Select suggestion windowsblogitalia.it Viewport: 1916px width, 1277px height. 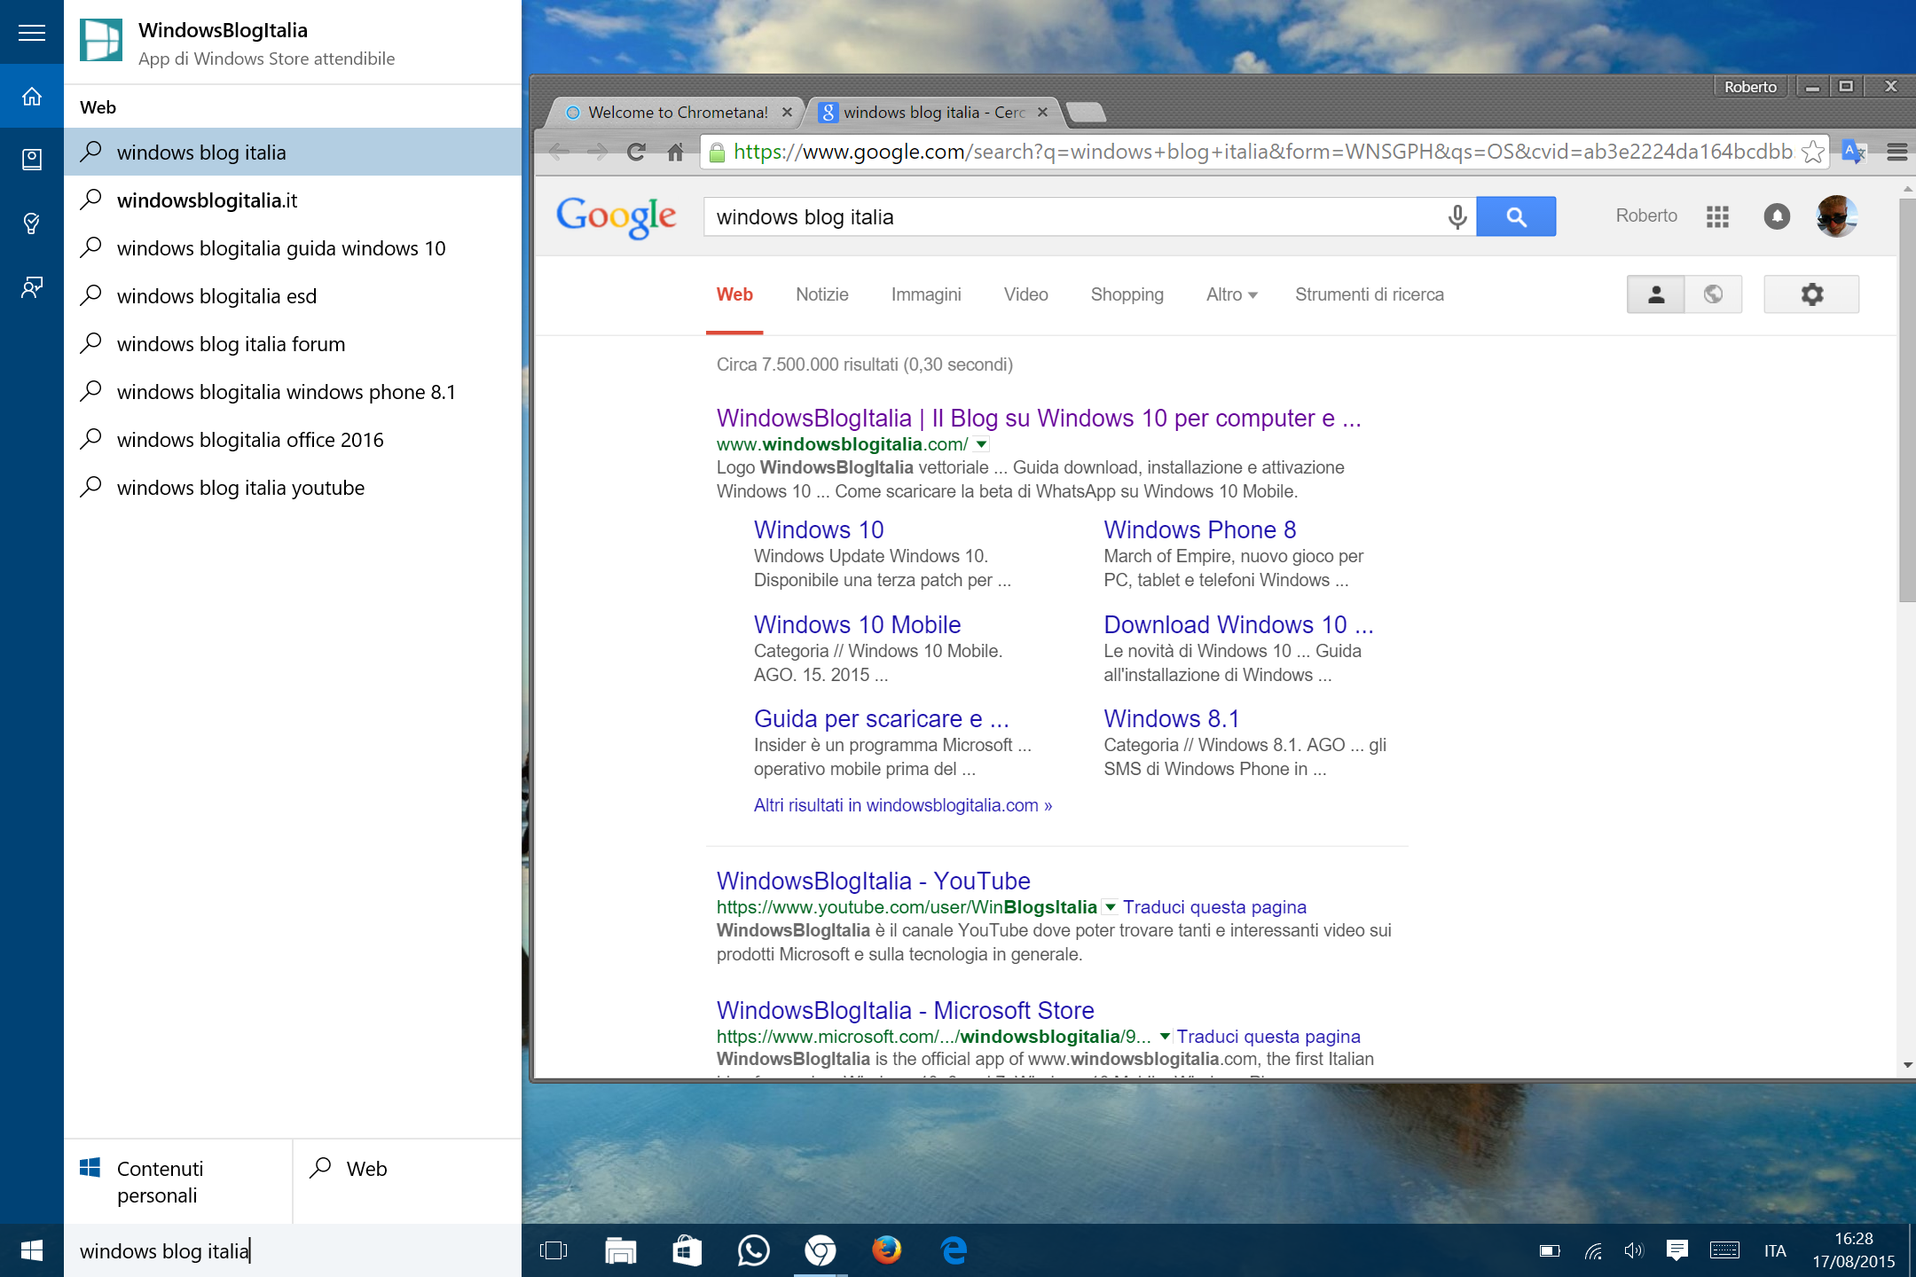tap(293, 200)
